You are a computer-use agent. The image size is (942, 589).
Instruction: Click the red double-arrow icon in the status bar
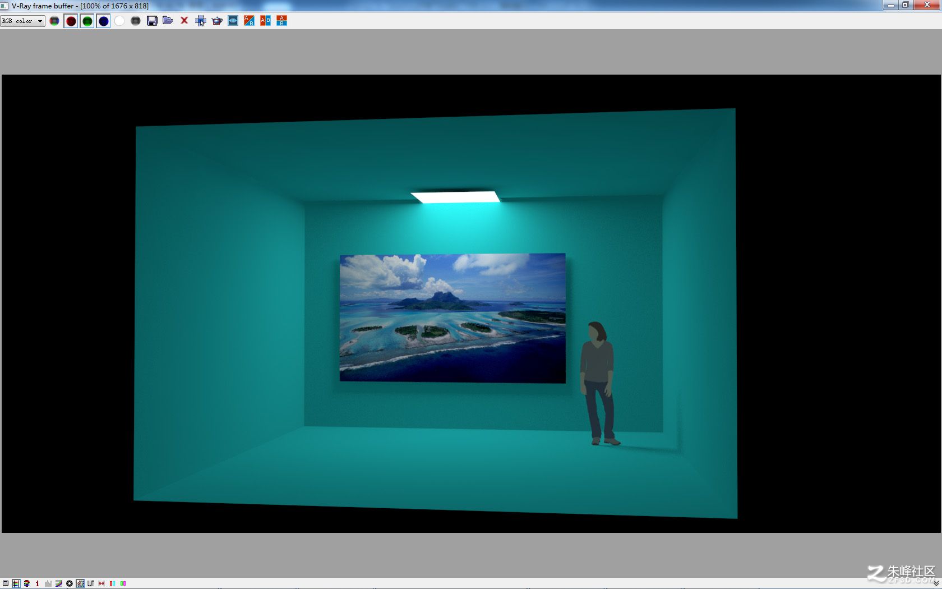[101, 583]
